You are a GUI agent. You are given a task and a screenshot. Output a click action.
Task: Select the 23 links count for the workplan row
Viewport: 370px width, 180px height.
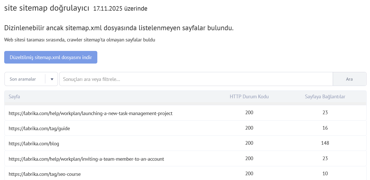click(325, 113)
